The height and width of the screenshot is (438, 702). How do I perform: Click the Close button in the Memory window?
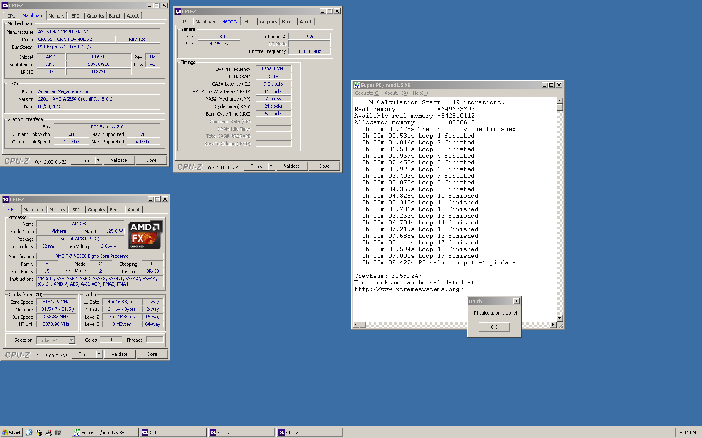pos(324,166)
